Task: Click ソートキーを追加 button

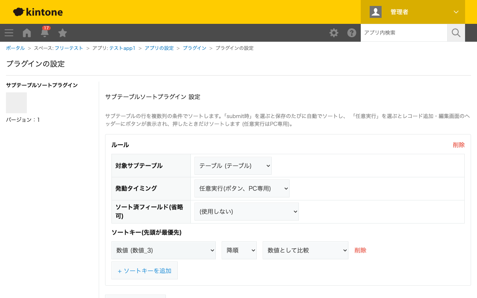Action: pos(145,270)
